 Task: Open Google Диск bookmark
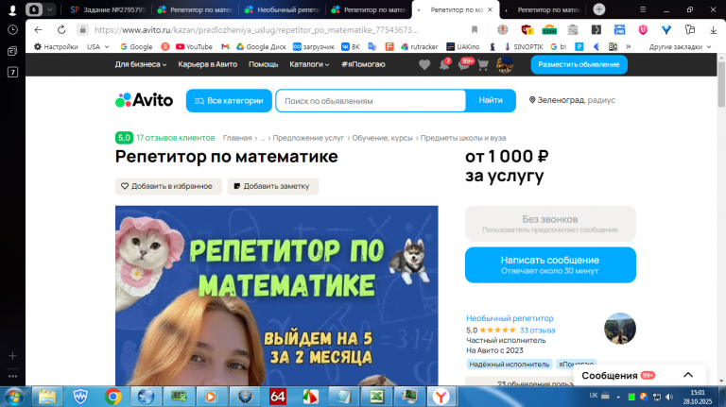click(261, 46)
